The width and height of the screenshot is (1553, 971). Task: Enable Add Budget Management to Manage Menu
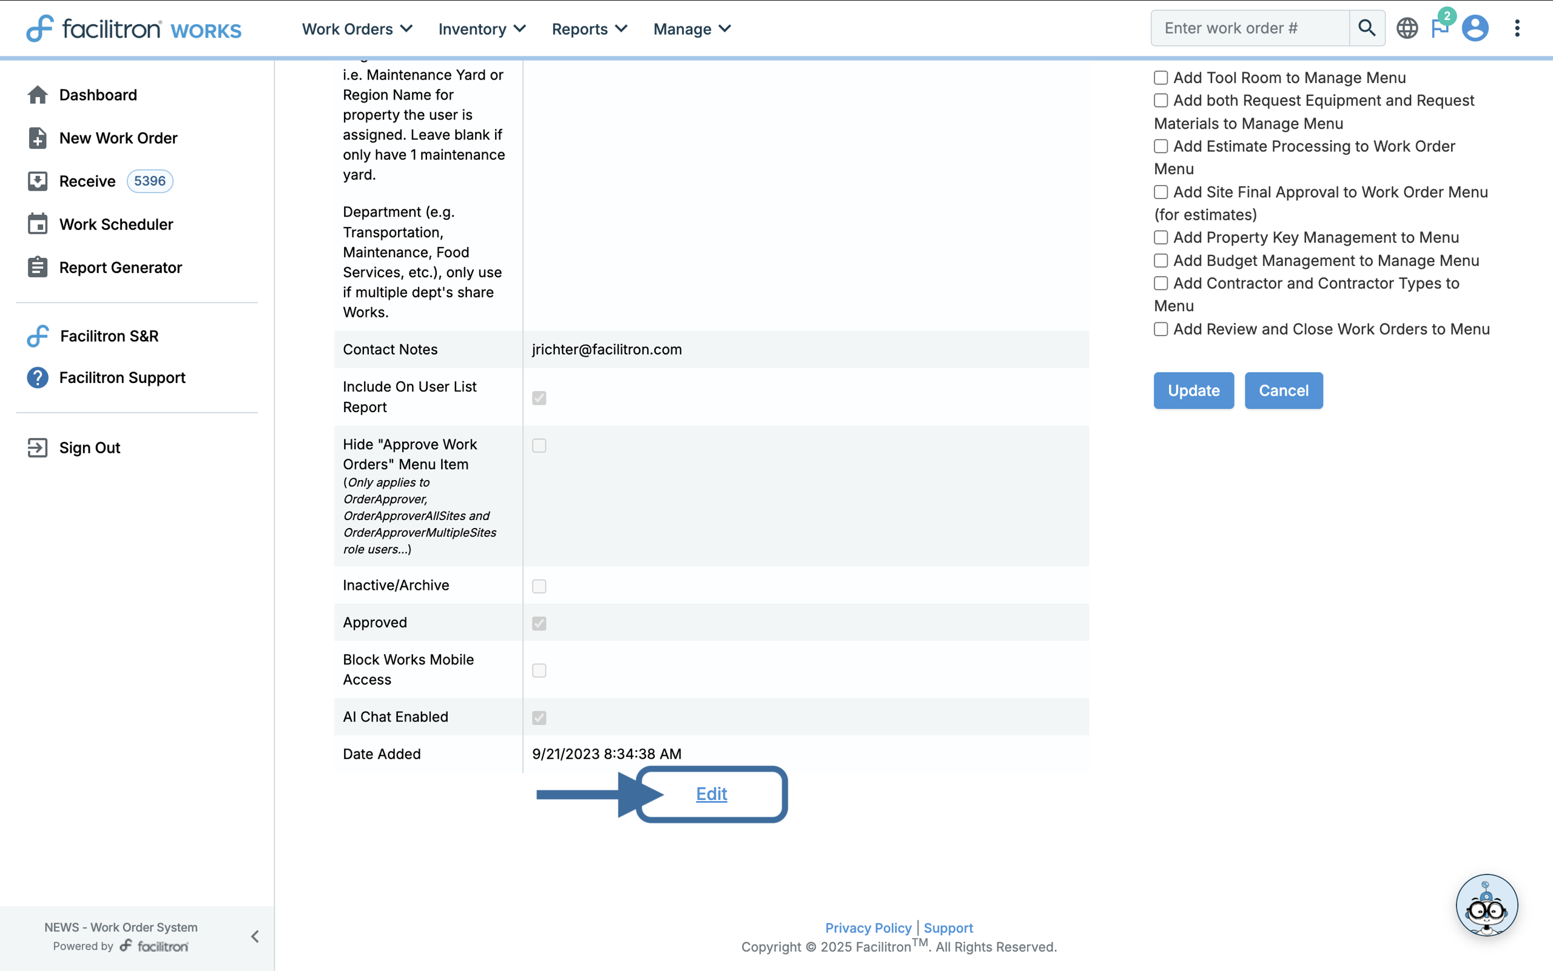(x=1161, y=261)
